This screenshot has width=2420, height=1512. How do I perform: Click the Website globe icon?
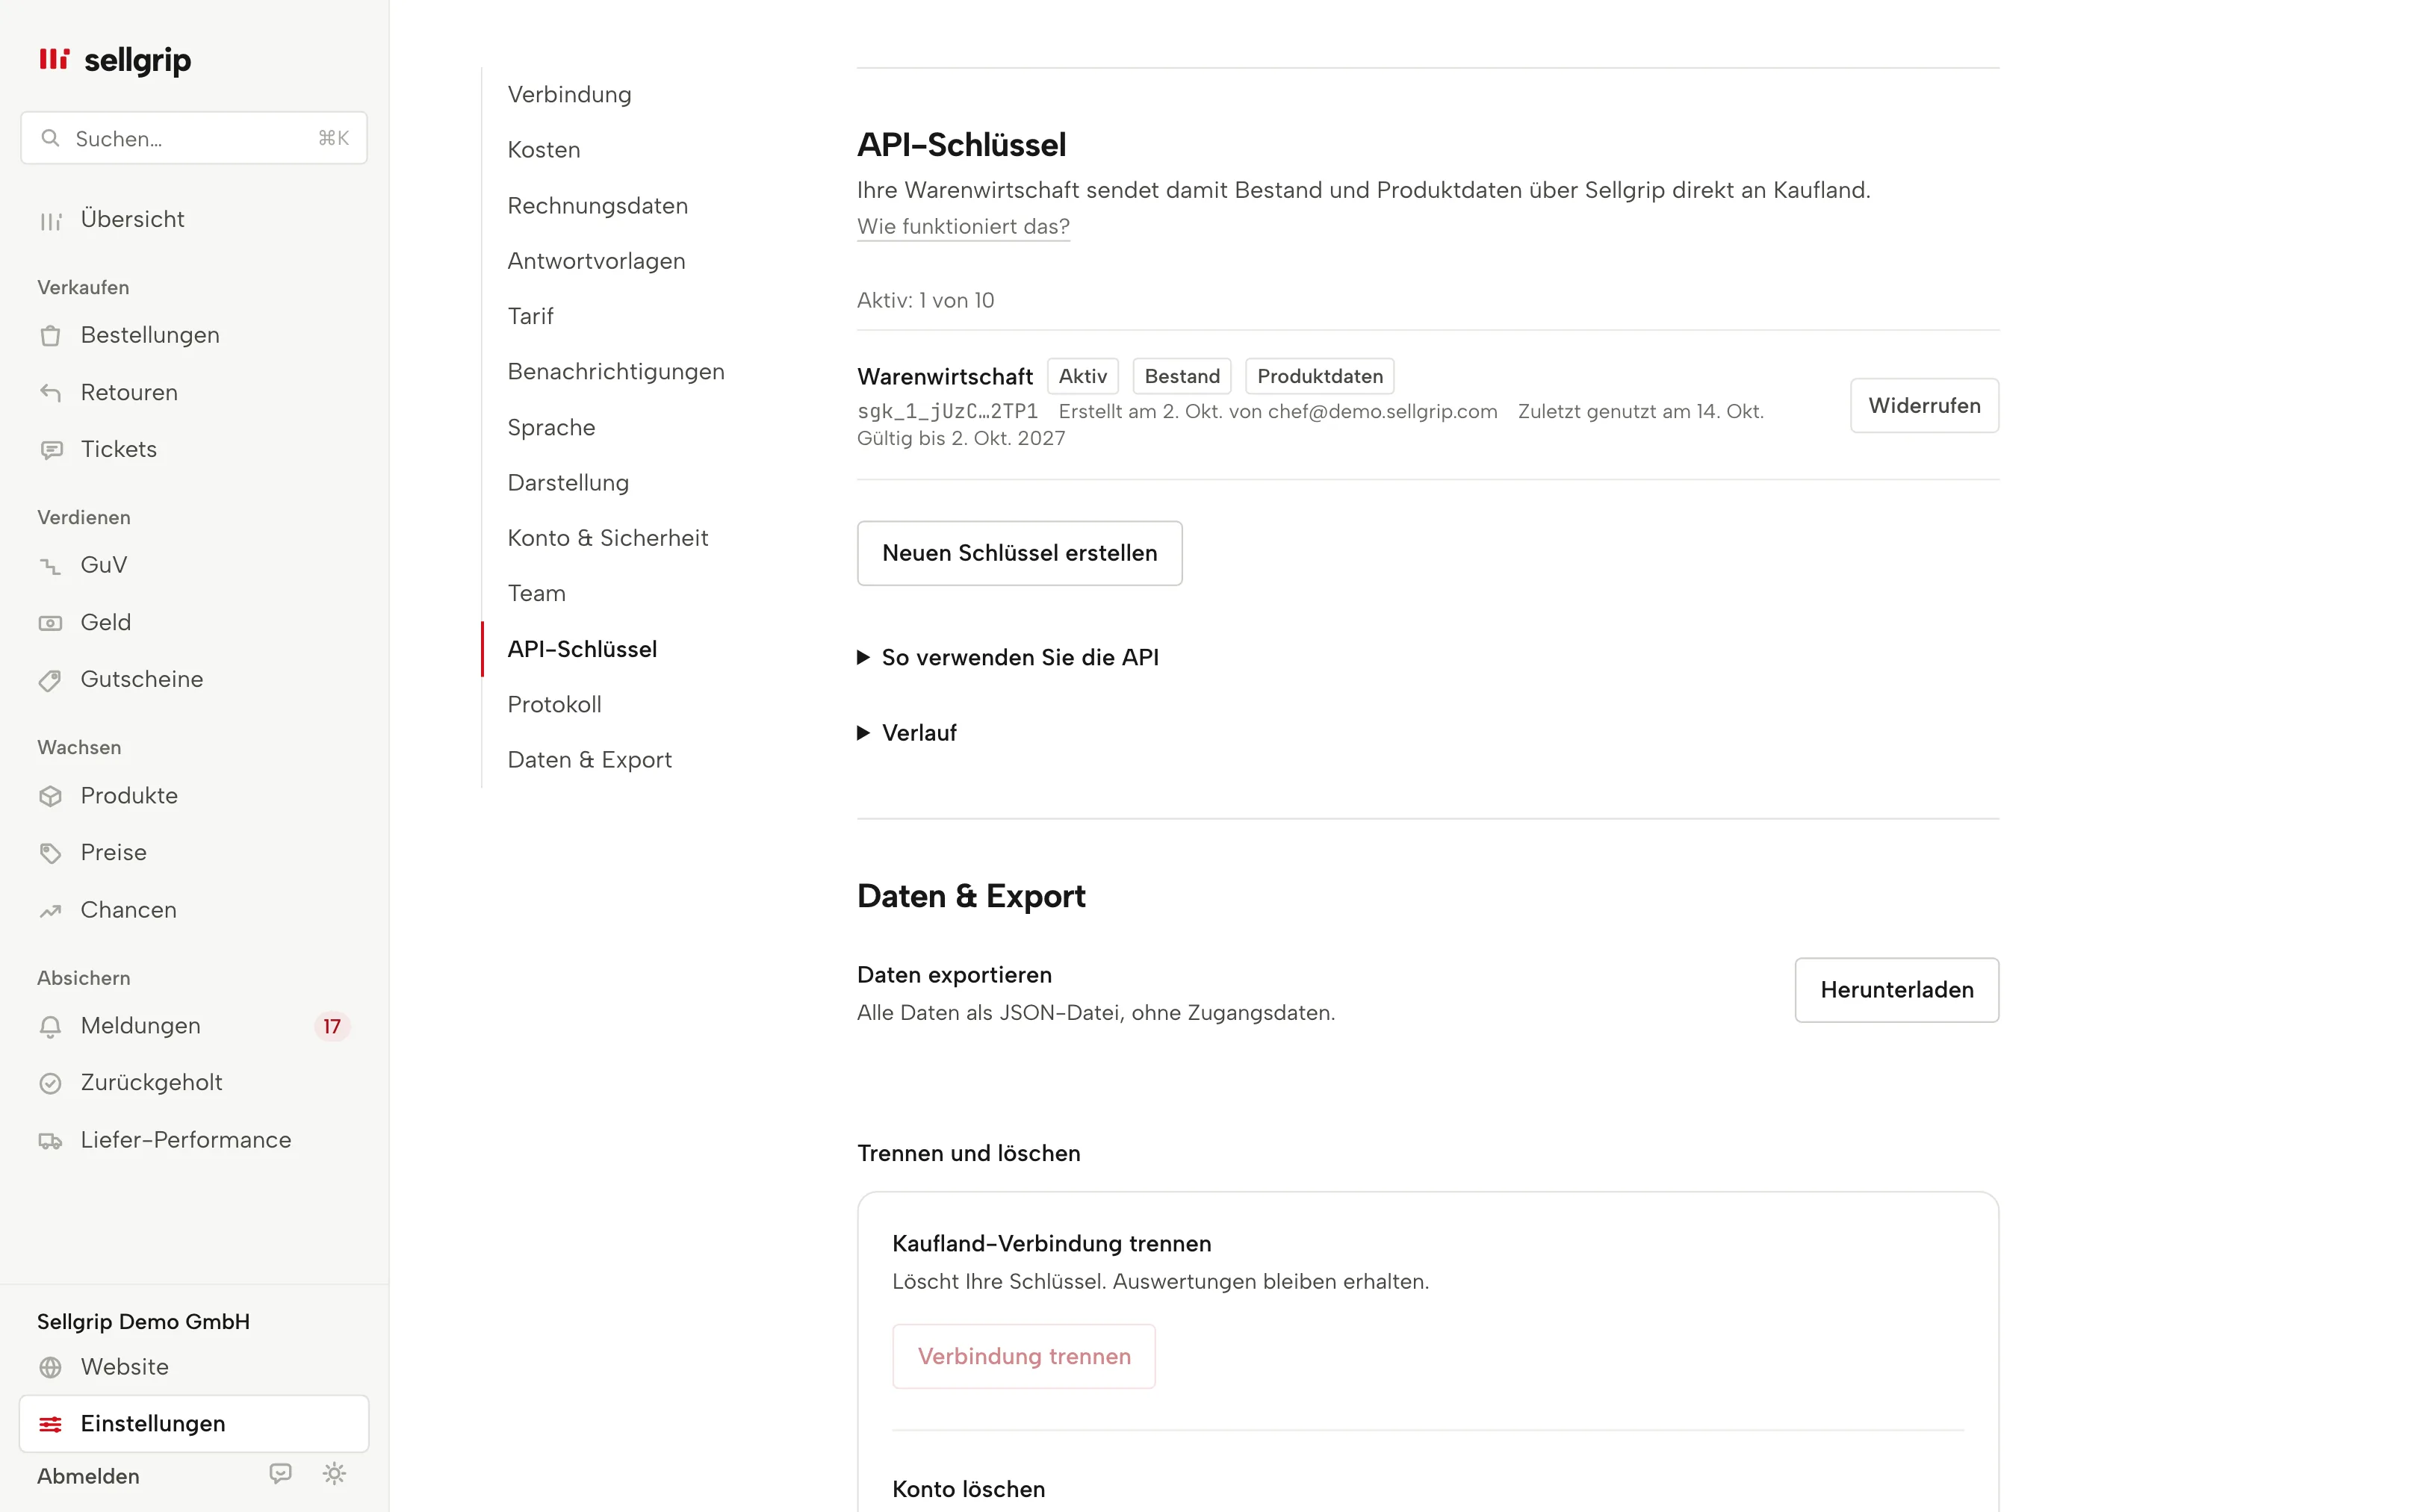click(x=50, y=1367)
